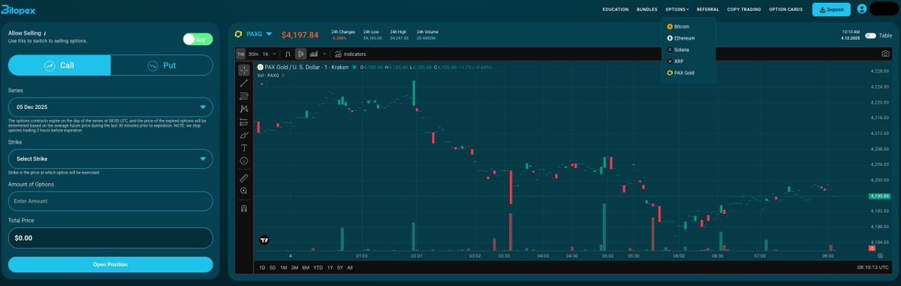Set chart range to 3M
The width and height of the screenshot is (901, 286).
294,267
